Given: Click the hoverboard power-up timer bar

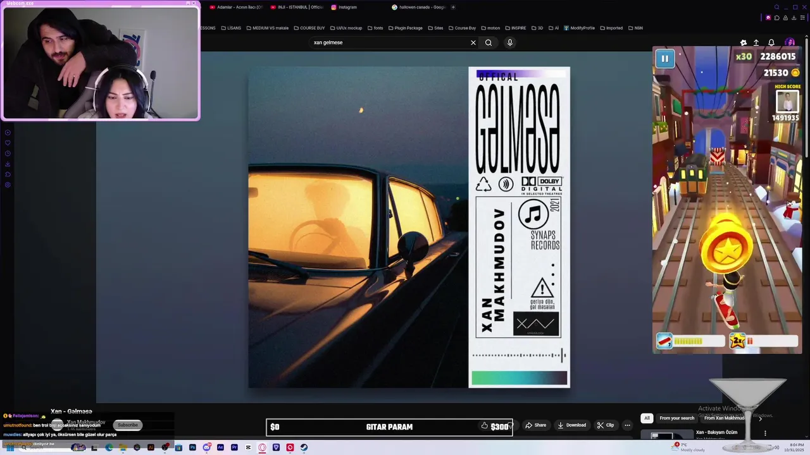Looking at the screenshot, I should [x=690, y=341].
